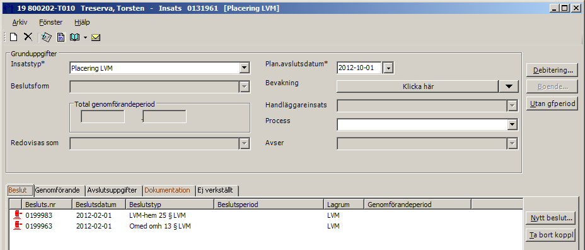Click 'LVM-hem 25 § LVM' beslutstyp cell
The image size is (585, 250).
158,216
